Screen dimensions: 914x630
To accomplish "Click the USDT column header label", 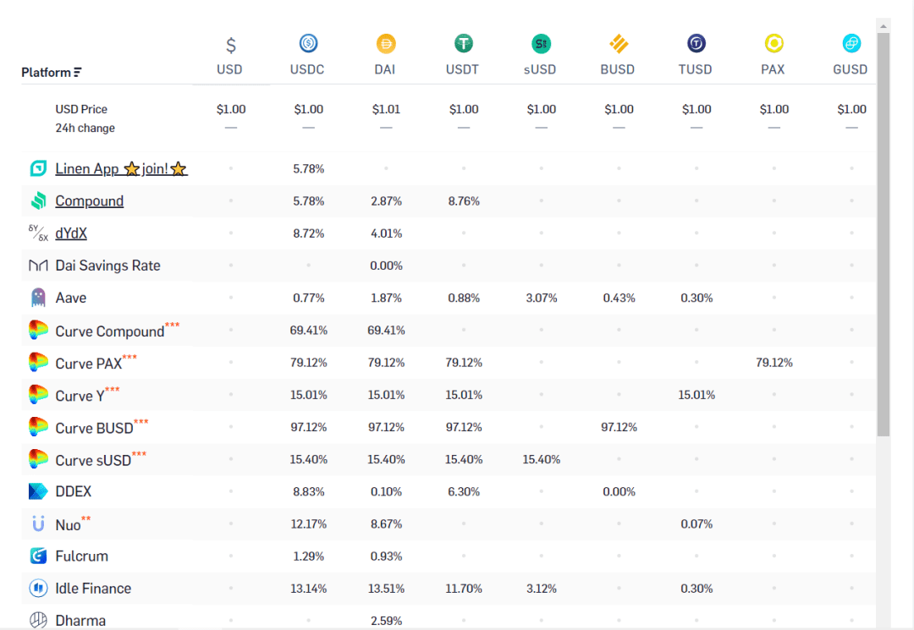I will click(462, 69).
